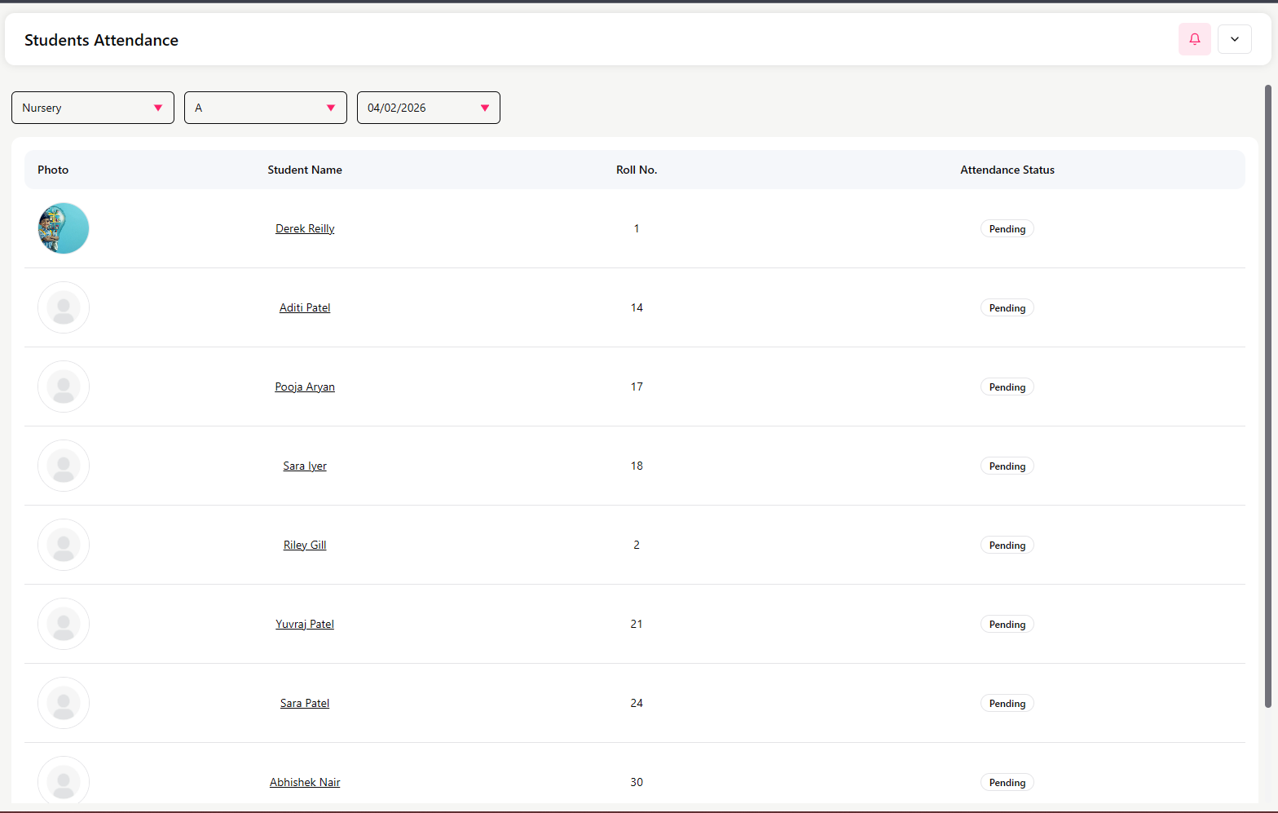
Task: Open the Nursery class dropdown
Action: coord(92,108)
